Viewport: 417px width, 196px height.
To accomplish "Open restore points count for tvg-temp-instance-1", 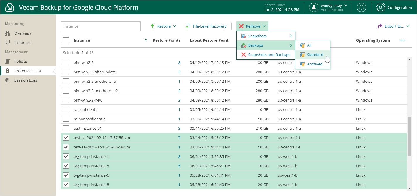I will (x=179, y=156).
